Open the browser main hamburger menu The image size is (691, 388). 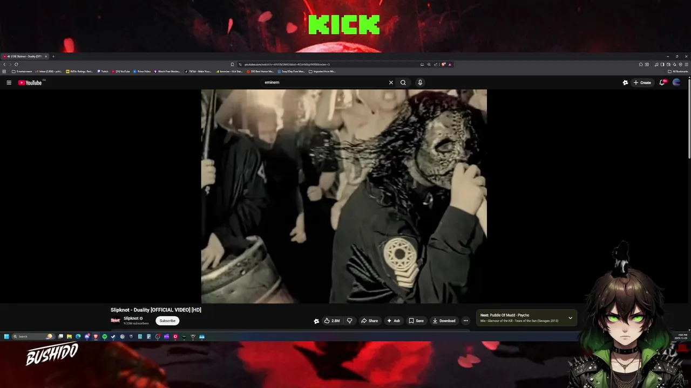(686, 64)
